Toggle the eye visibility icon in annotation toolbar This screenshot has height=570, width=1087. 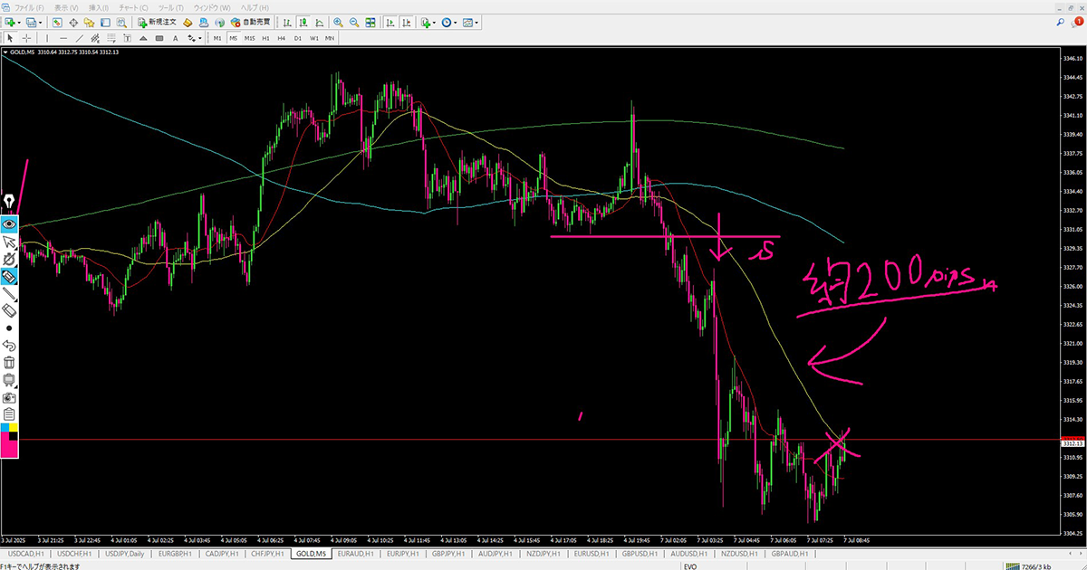click(x=9, y=223)
